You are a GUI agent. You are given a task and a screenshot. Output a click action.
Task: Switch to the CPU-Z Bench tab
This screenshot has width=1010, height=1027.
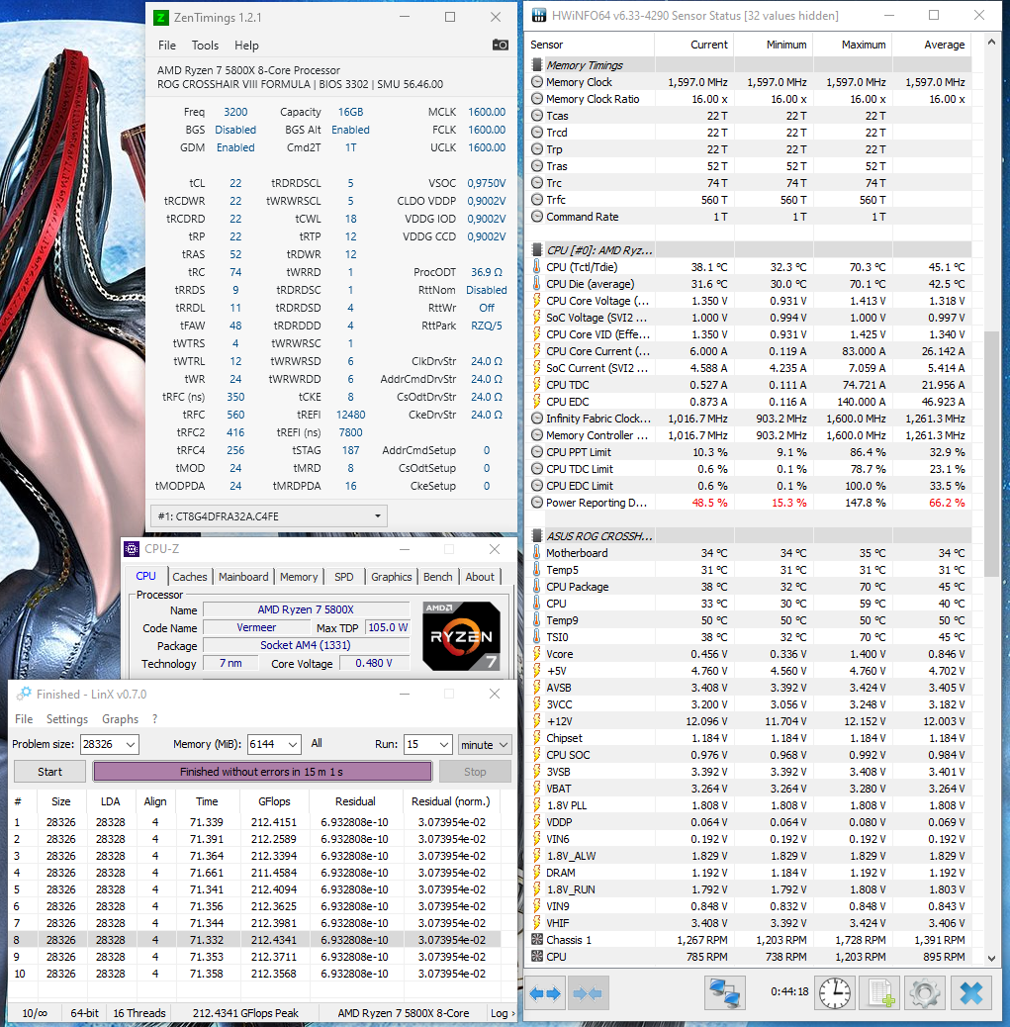pyautogui.click(x=438, y=577)
